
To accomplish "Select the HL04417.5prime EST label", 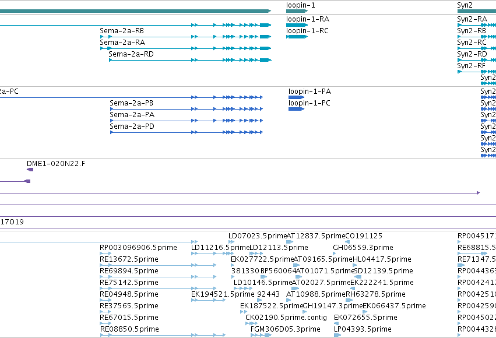I will tap(382, 259).
